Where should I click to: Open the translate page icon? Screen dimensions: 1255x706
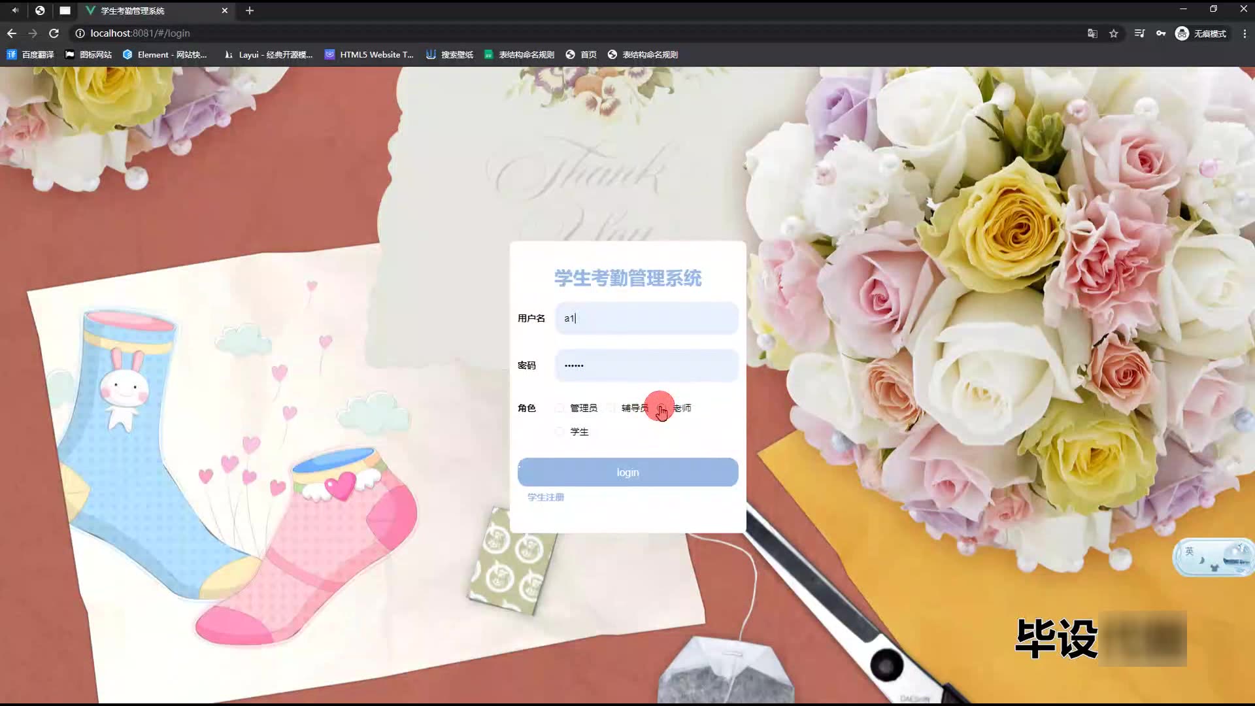coord(1092,33)
